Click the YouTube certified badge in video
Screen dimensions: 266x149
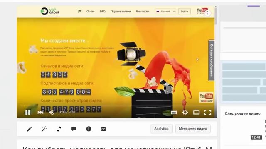[206, 97]
